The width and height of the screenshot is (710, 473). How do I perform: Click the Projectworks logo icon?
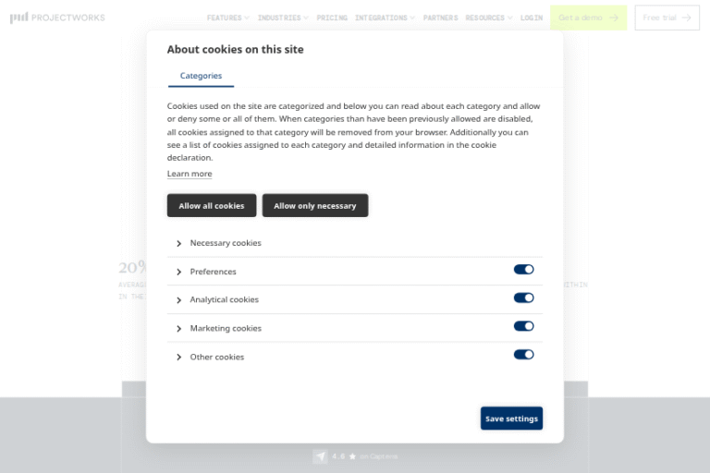18,18
